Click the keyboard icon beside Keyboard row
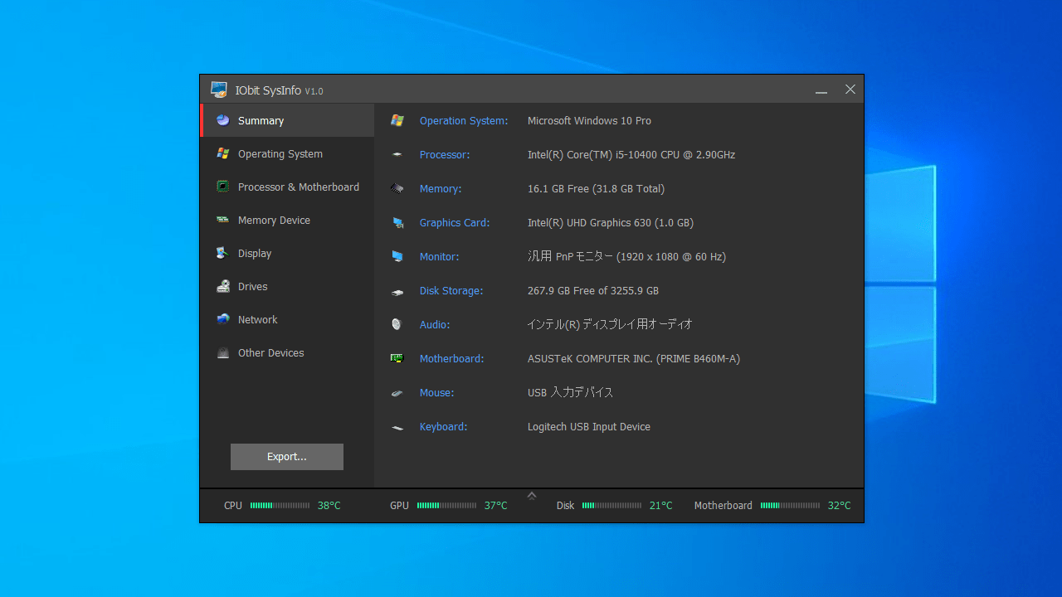 click(x=397, y=427)
